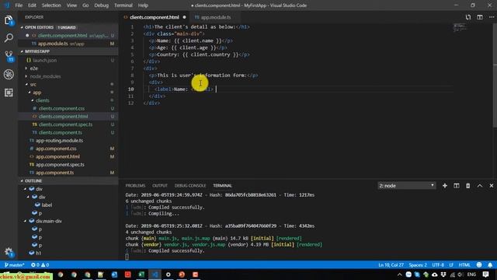Show hidden system tray icons
This screenshot has height=280, width=497.
click(399, 275)
